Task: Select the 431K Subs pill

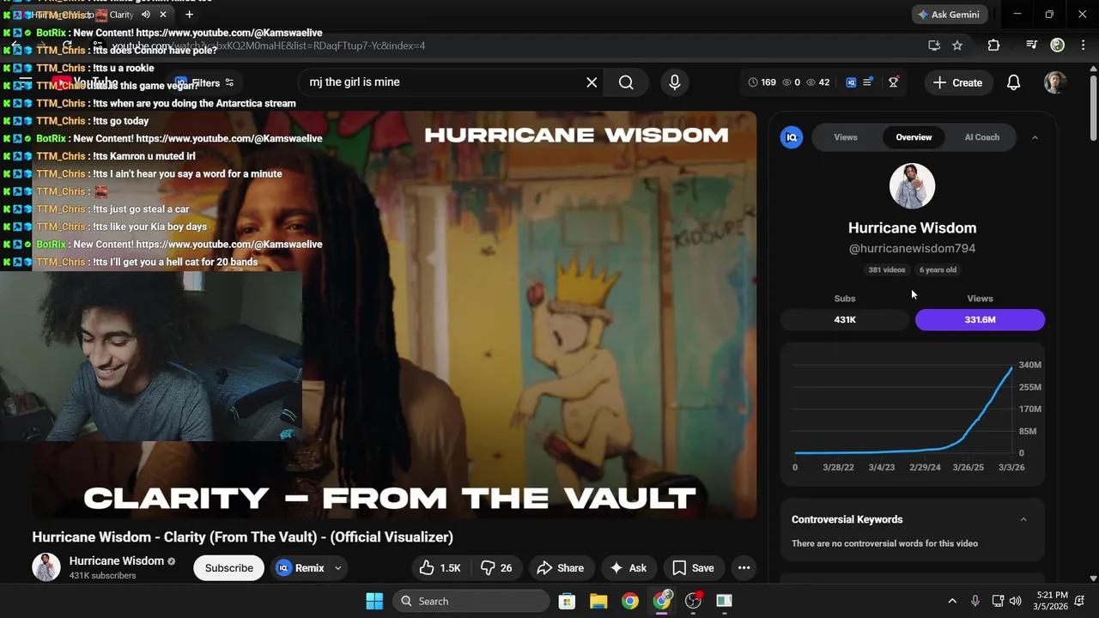Action: pos(845,319)
